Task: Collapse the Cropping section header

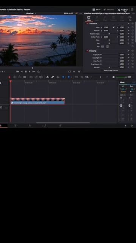Action: coord(93,51)
